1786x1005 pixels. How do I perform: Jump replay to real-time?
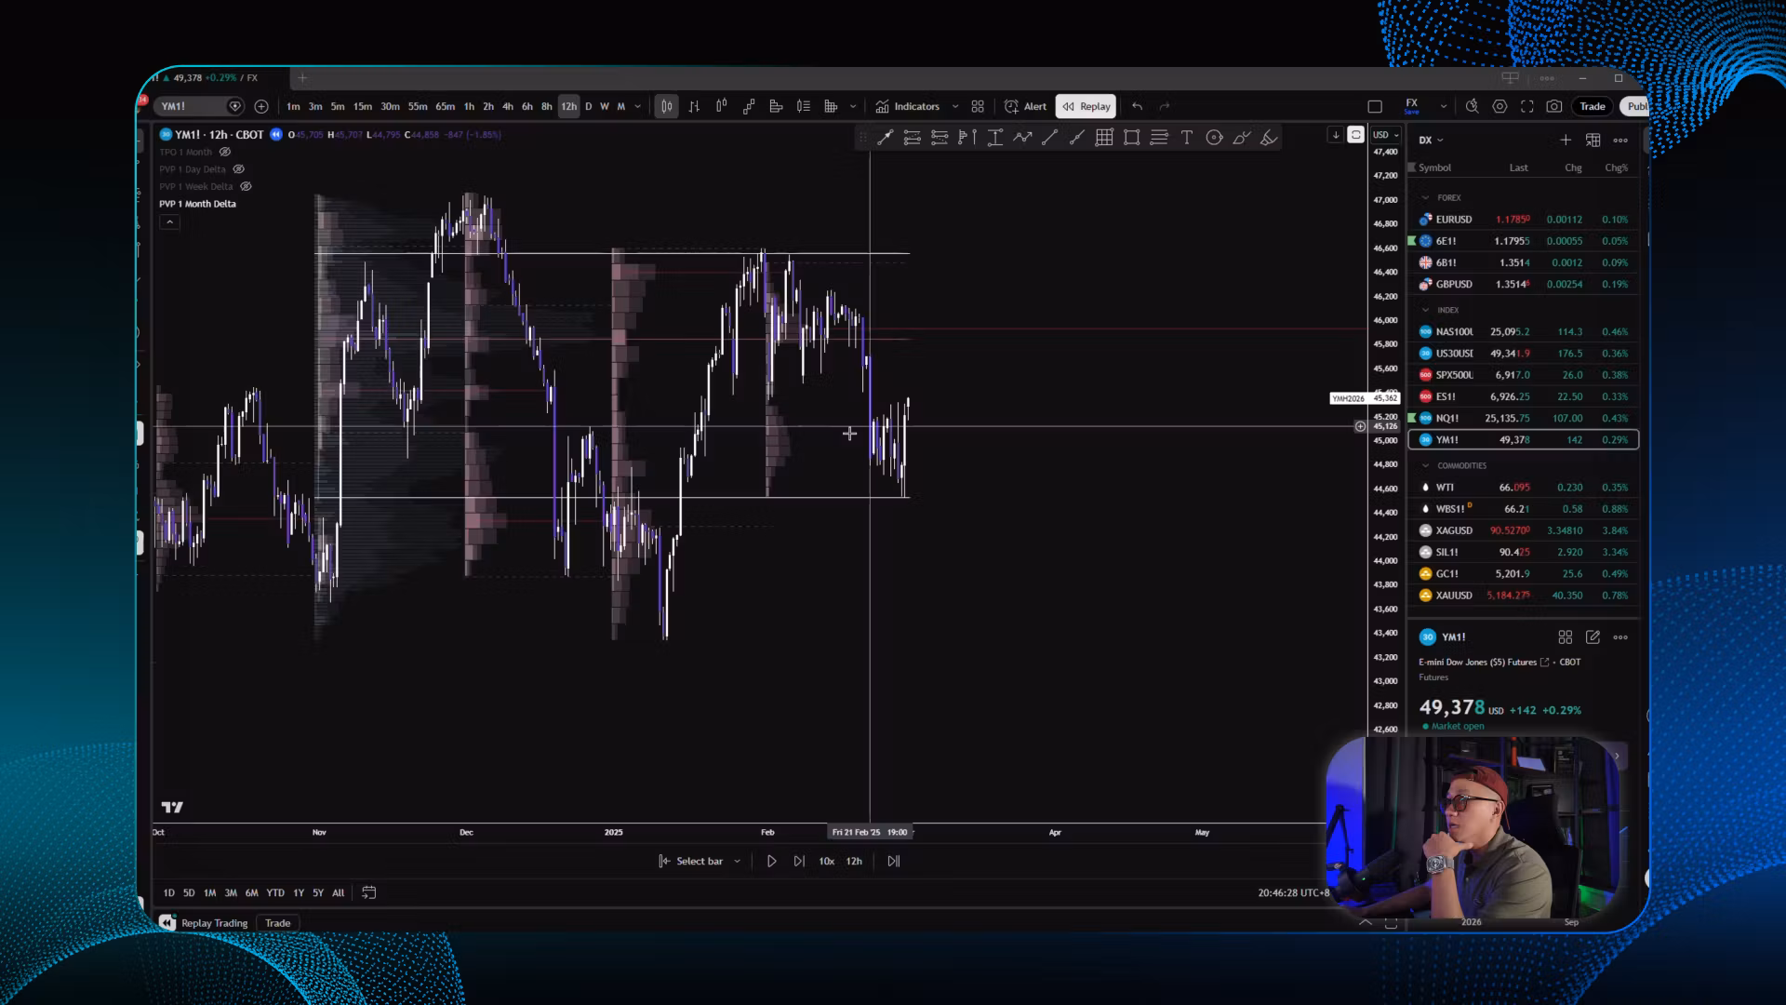(894, 862)
